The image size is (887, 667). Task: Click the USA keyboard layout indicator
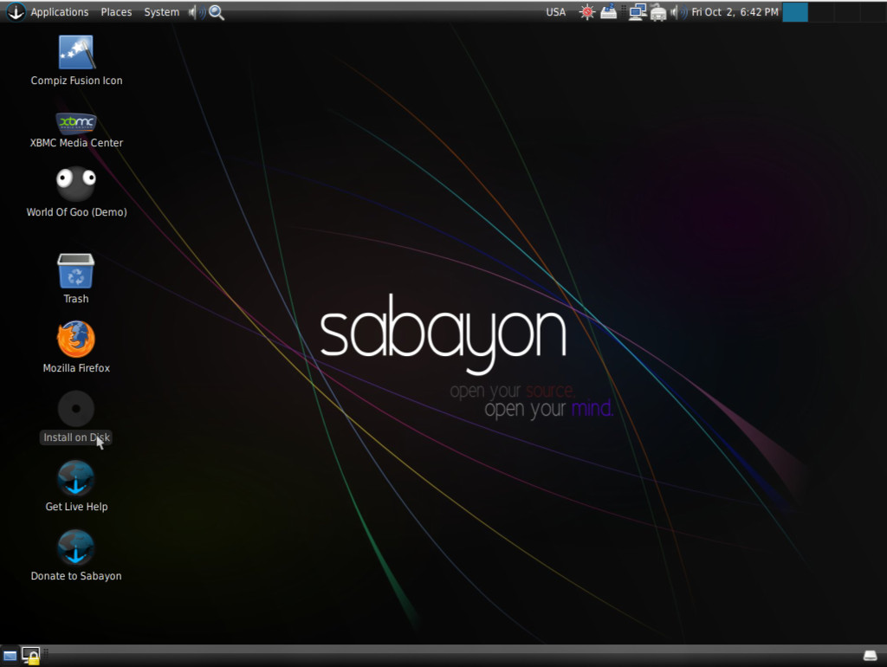pyautogui.click(x=555, y=12)
